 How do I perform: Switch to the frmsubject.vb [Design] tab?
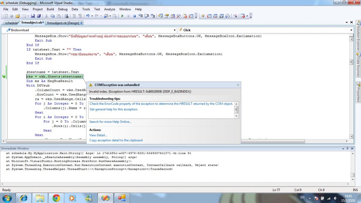64,23
